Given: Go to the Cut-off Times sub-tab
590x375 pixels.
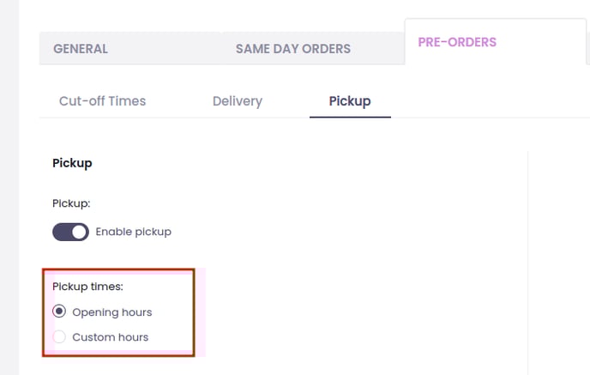Looking at the screenshot, I should (x=102, y=101).
